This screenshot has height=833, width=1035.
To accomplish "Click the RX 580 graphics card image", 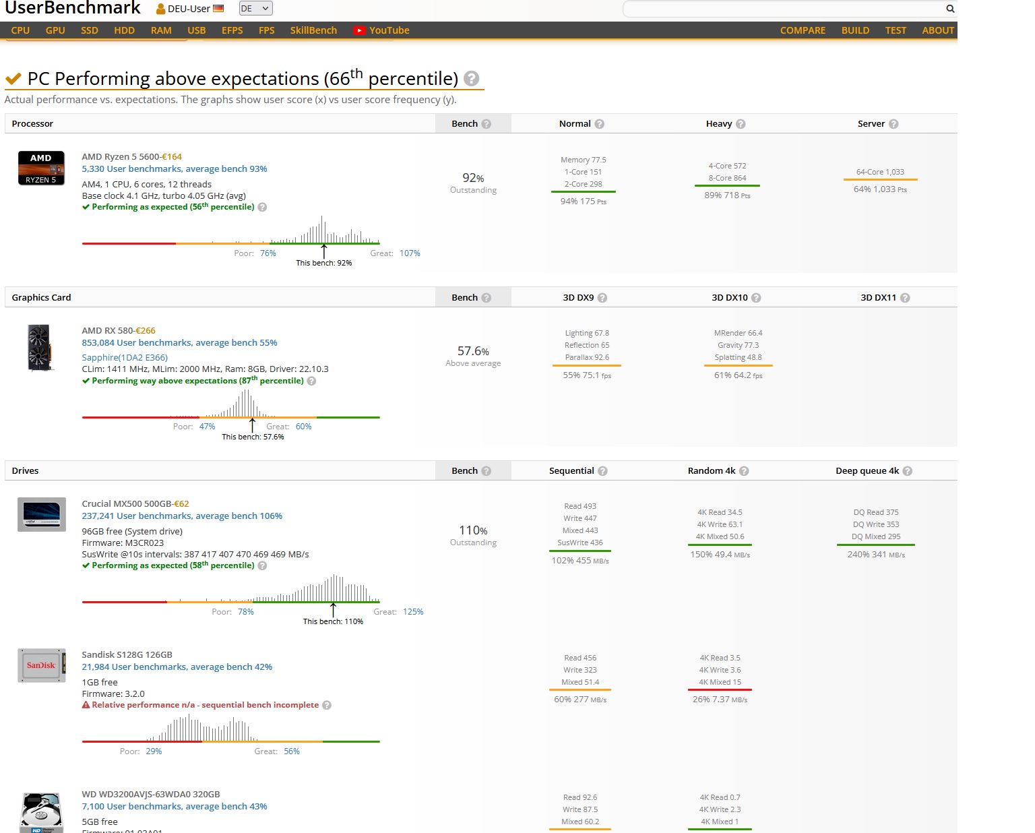I will point(40,348).
